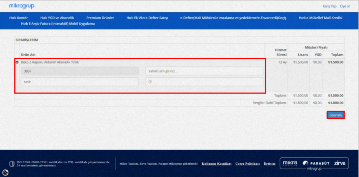This screenshot has height=177, width=359.
Task: Click the mikrogrup logo
Action: tap(22, 6)
